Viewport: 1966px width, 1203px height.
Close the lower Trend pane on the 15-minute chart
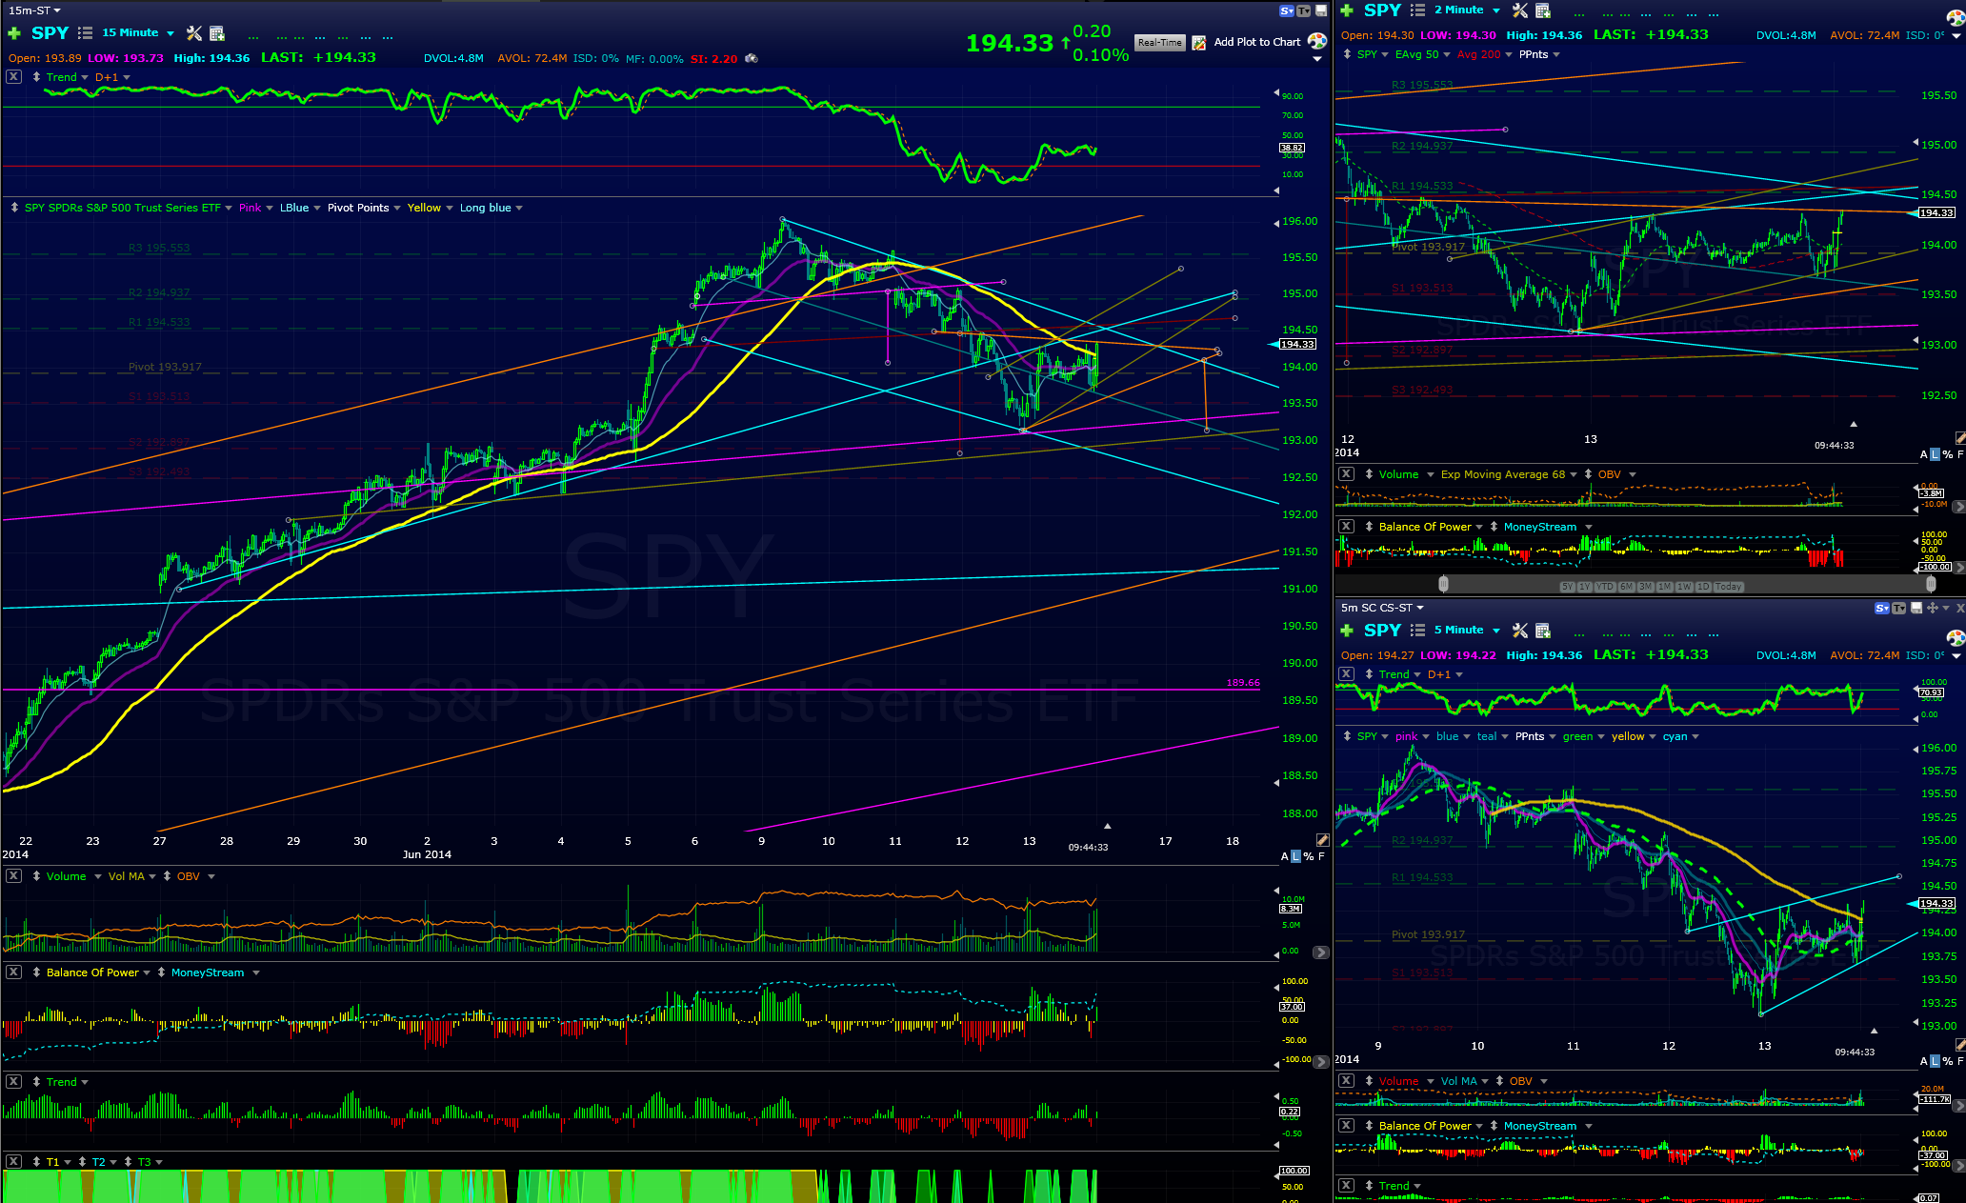13,1081
